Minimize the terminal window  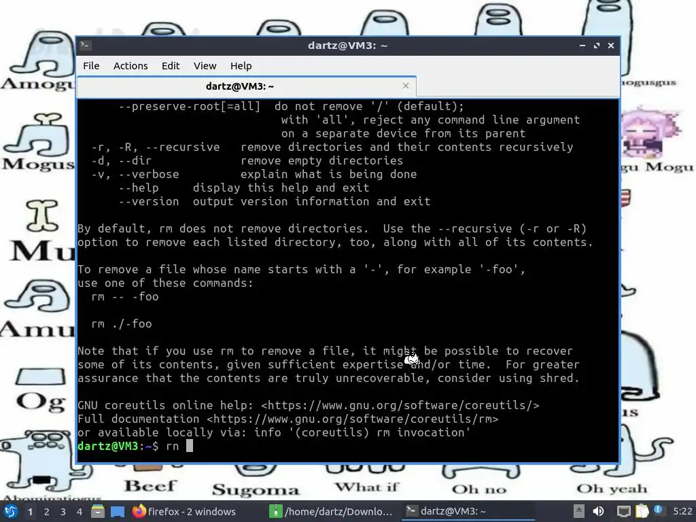tap(582, 46)
